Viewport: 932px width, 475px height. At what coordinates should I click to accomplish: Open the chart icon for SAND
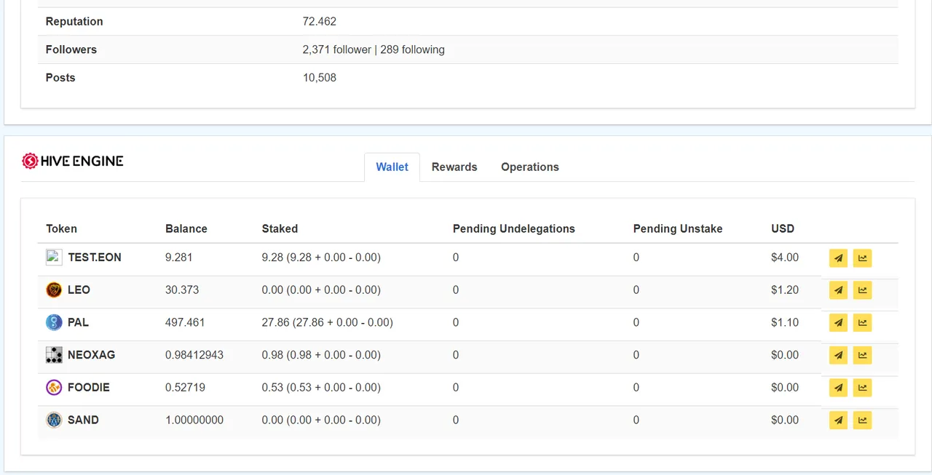point(862,420)
